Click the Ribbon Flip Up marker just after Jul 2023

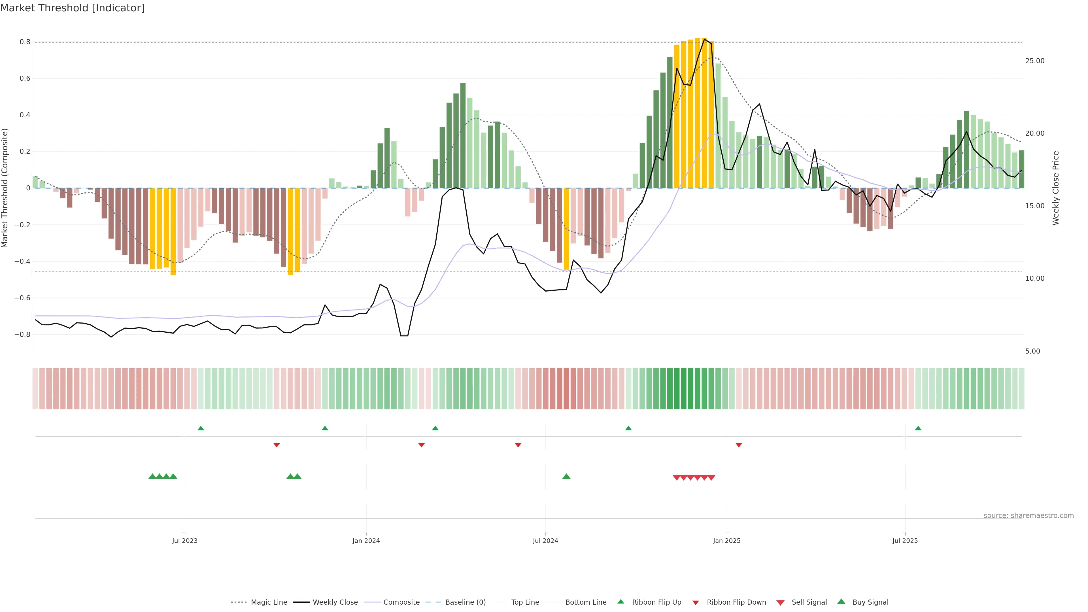coord(201,428)
